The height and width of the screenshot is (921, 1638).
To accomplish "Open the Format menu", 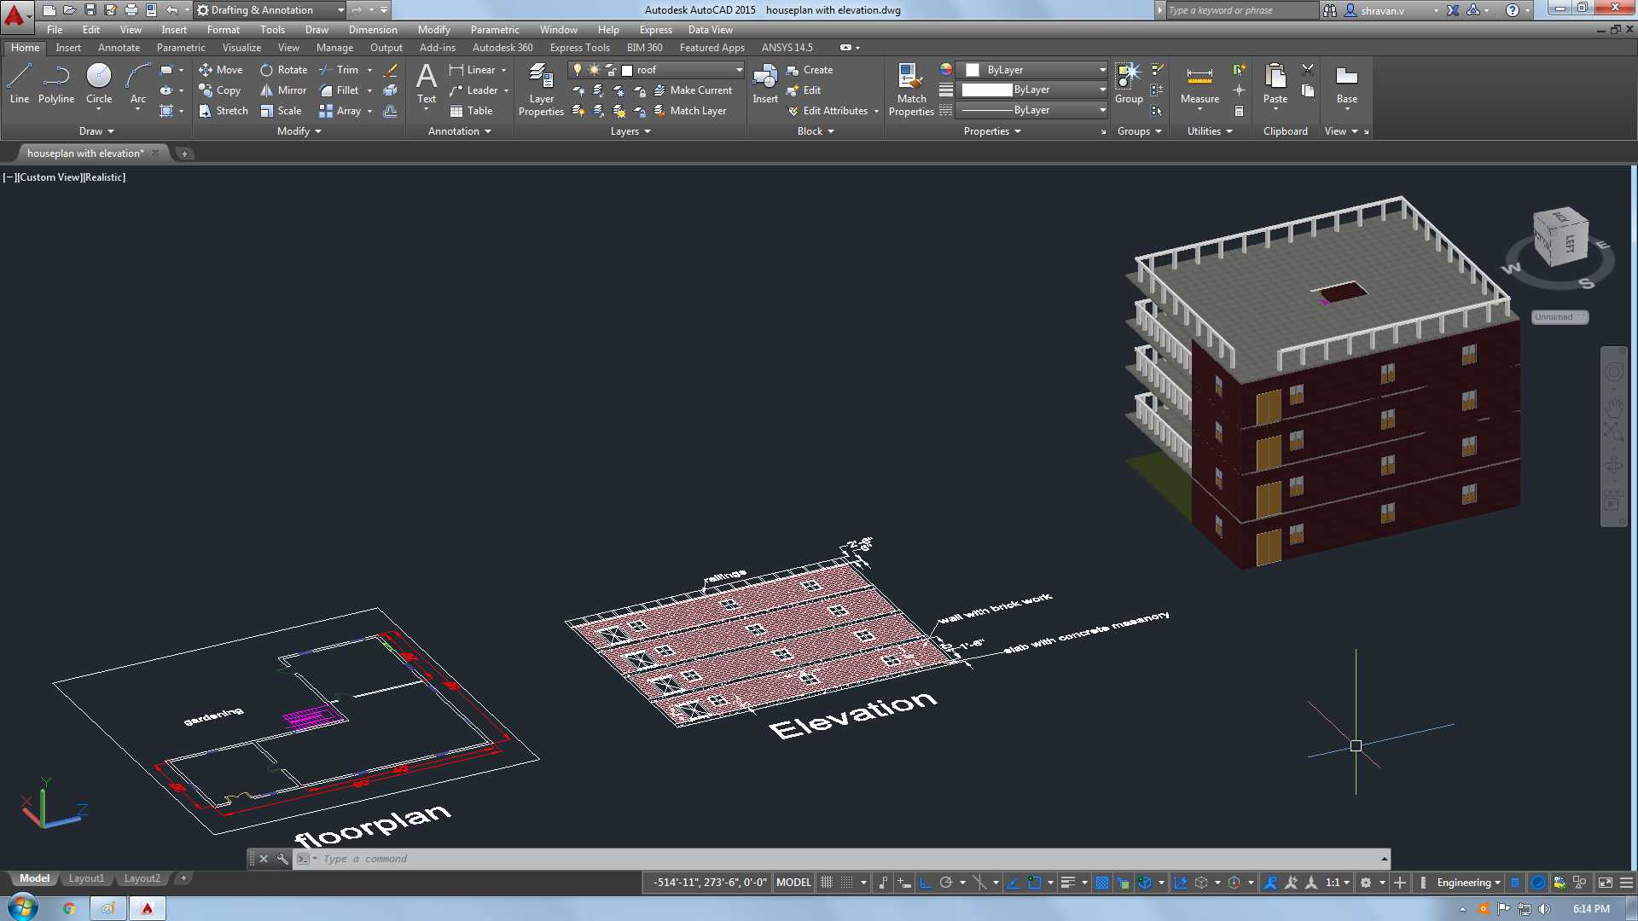I will pos(224,30).
